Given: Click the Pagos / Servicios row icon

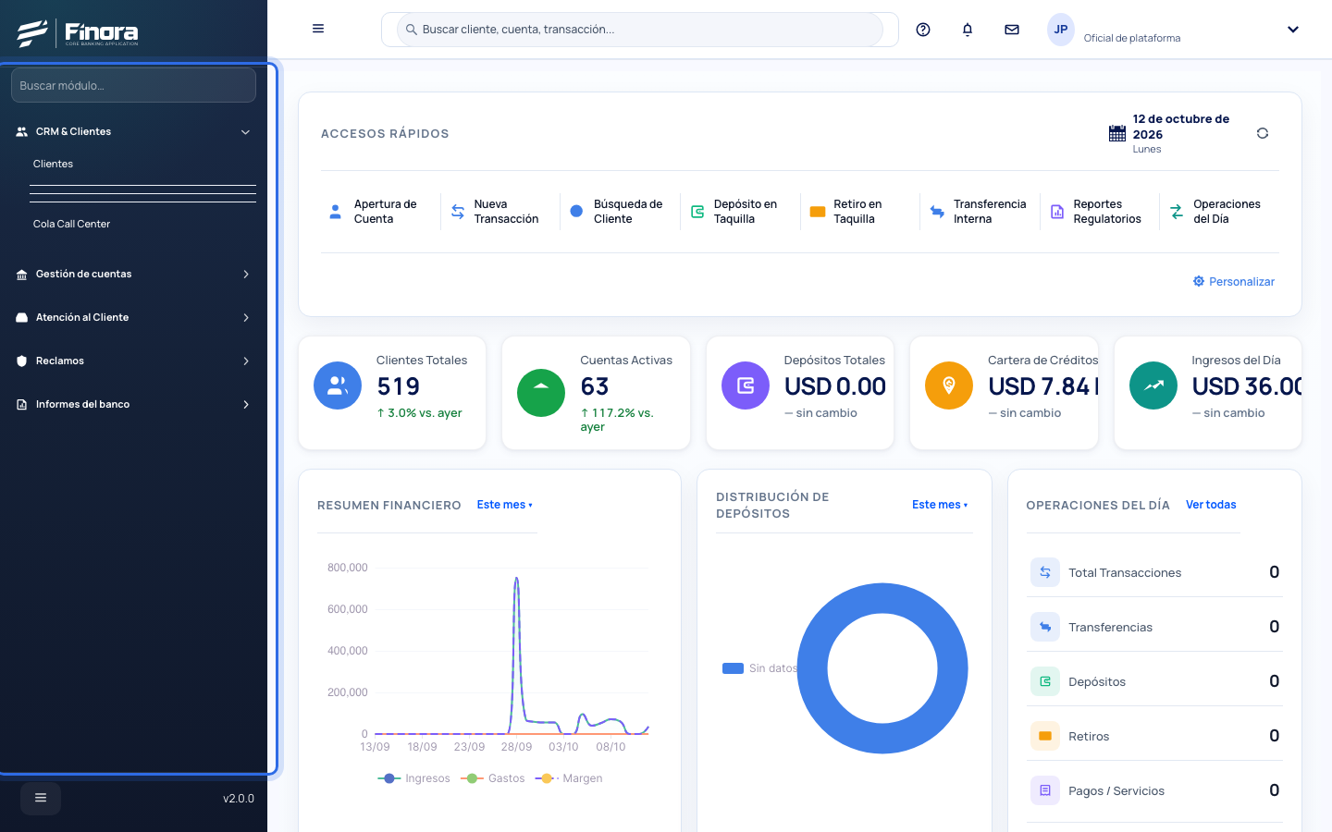Looking at the screenshot, I should (1045, 790).
